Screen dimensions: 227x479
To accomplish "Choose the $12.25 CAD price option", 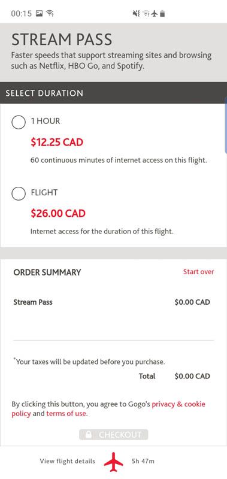I will click(x=57, y=143).
